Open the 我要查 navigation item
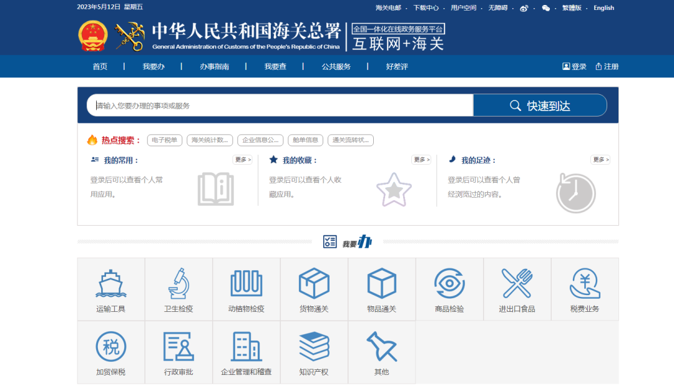Screen dimensions: 674x388 pos(275,67)
